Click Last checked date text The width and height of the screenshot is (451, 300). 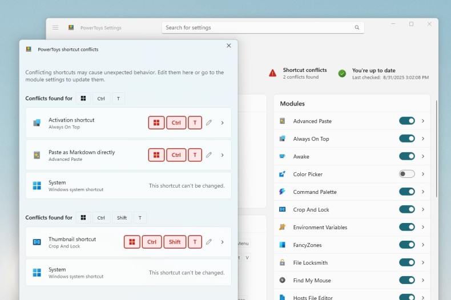390,78
